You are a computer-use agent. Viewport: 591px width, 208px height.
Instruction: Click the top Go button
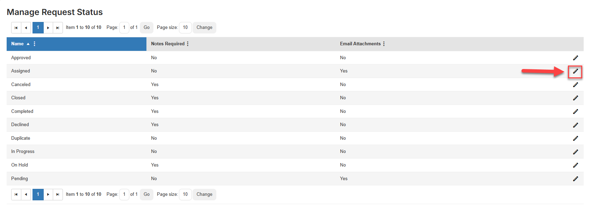click(x=146, y=28)
